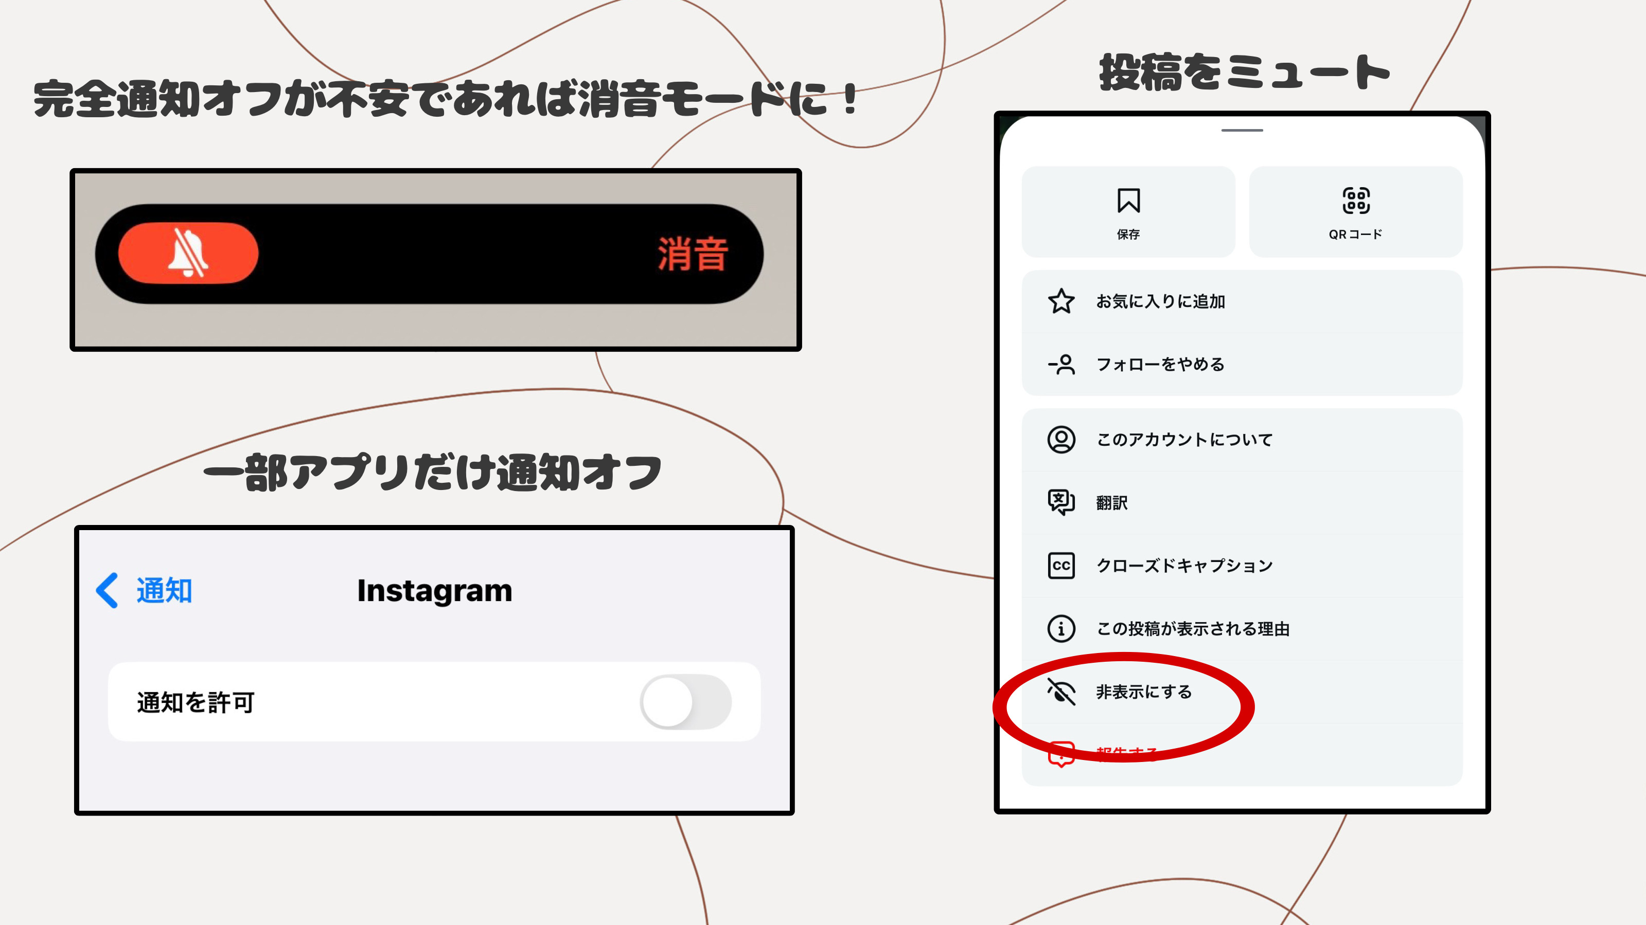The height and width of the screenshot is (925, 1646).
Task: Open このアカウントについて option
Action: point(1242,439)
